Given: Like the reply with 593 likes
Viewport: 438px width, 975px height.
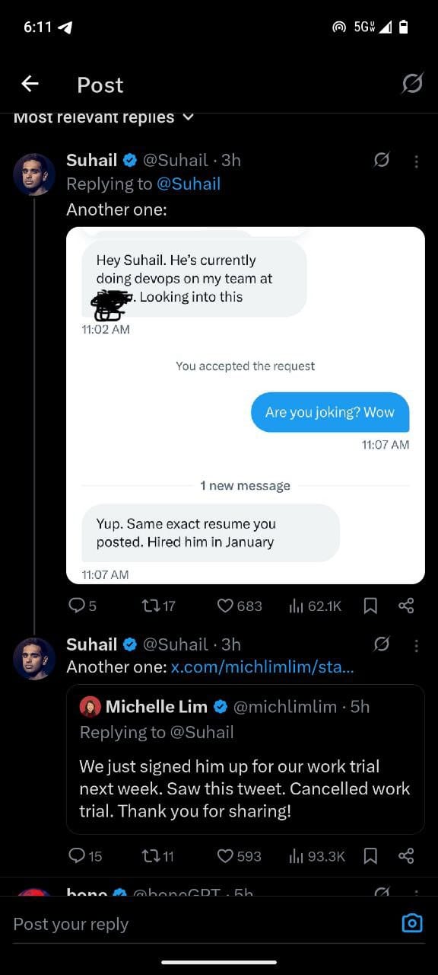Looking at the screenshot, I should [239, 855].
